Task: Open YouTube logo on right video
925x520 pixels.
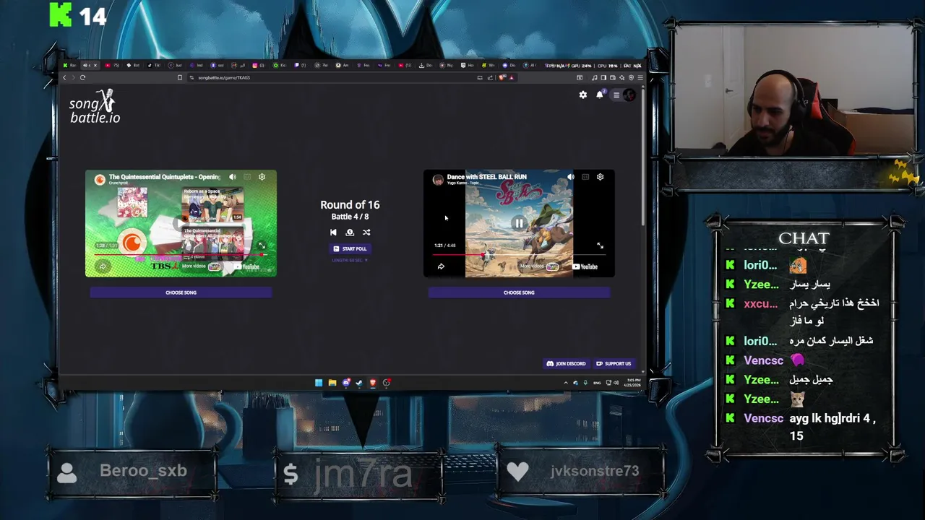Action: click(585, 266)
